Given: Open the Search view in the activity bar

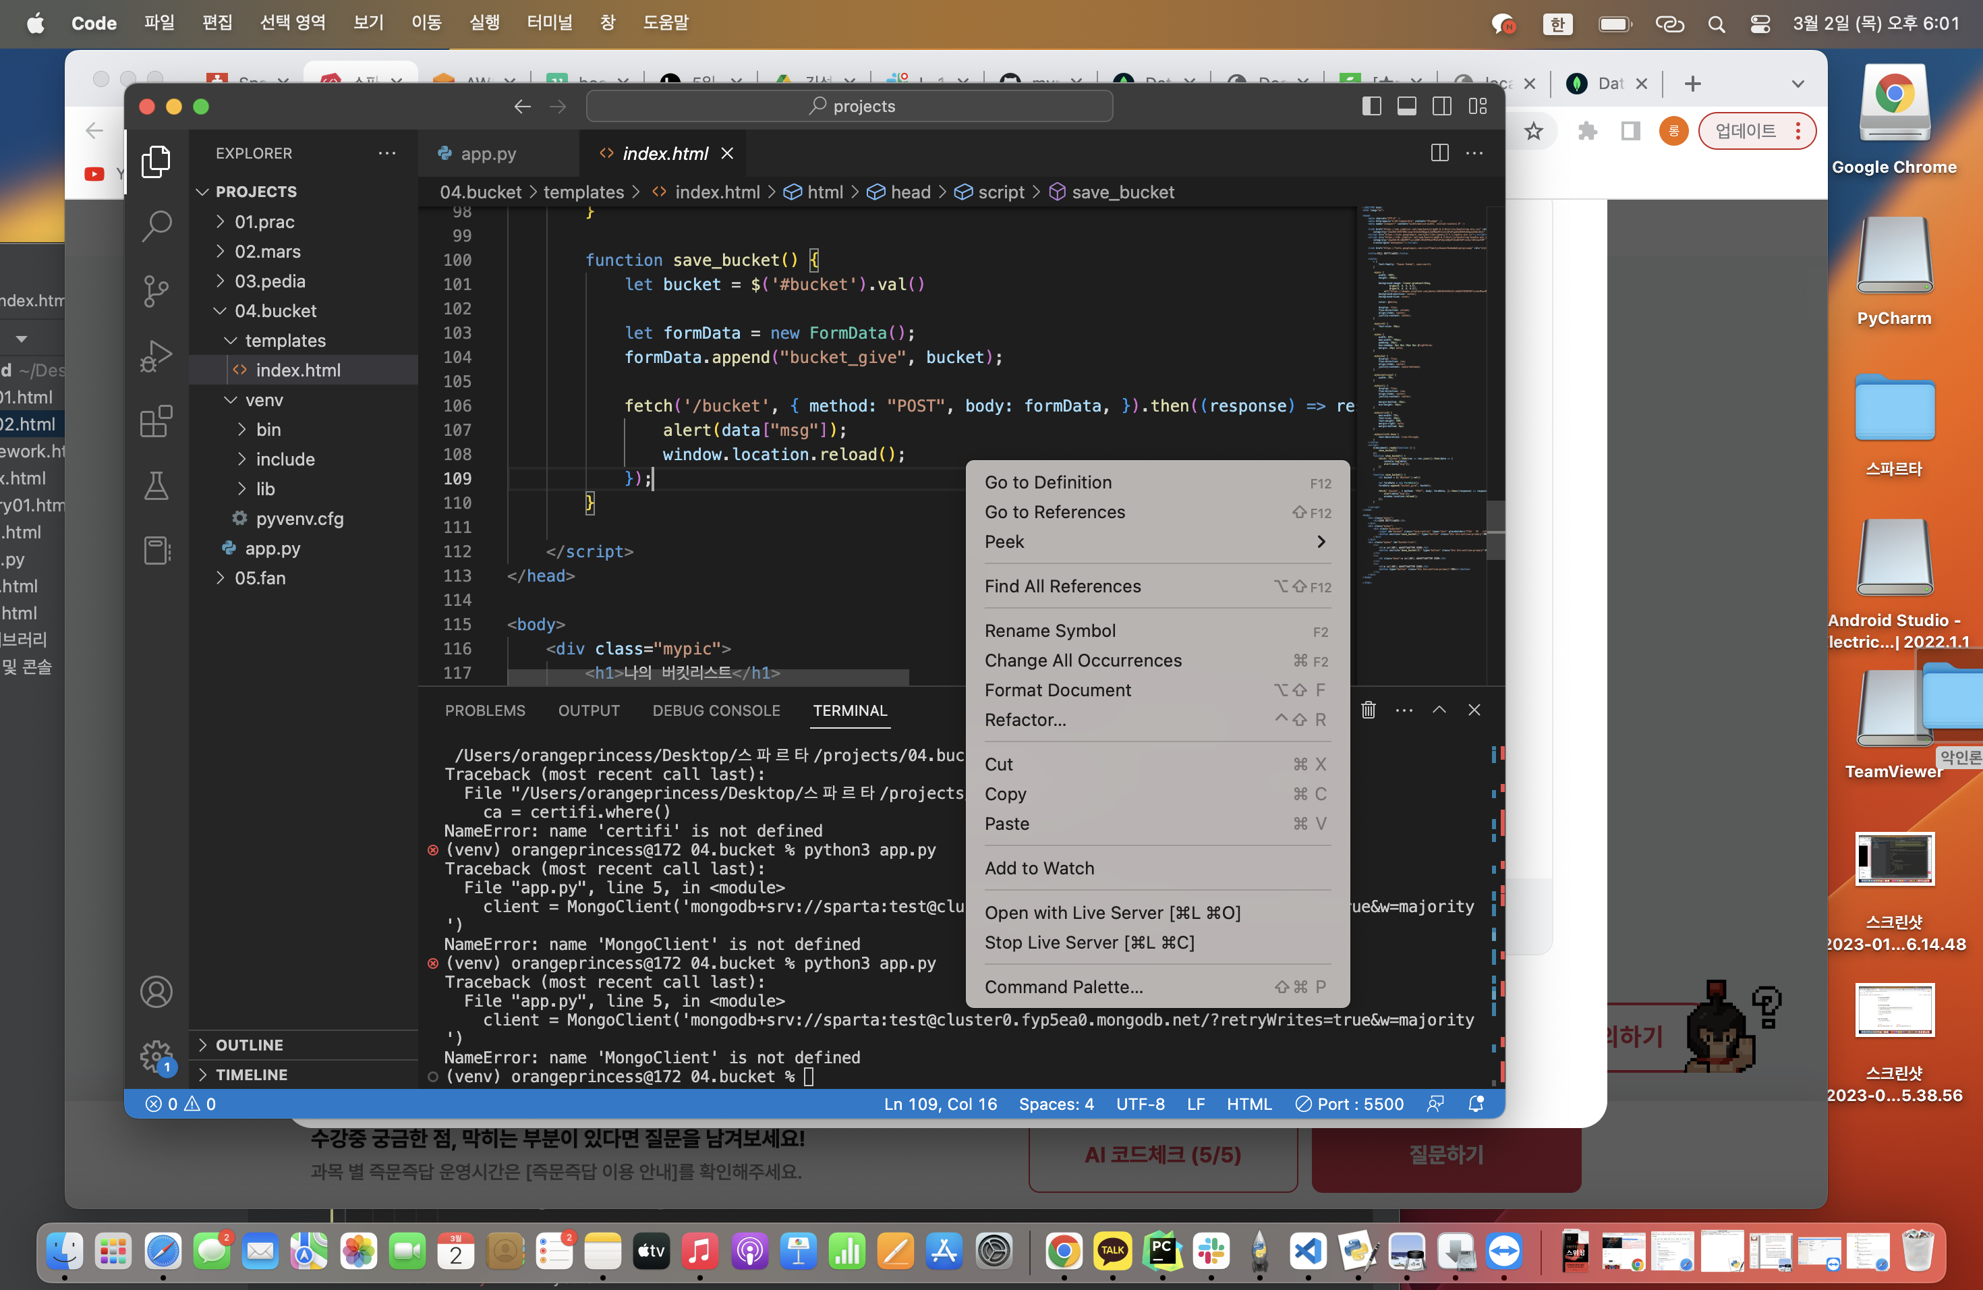Looking at the screenshot, I should point(156,225).
